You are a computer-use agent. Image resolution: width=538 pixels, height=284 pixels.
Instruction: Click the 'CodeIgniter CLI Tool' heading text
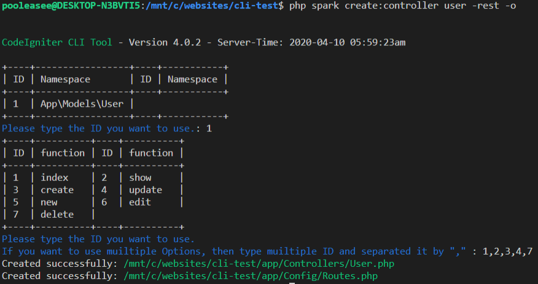tap(57, 42)
